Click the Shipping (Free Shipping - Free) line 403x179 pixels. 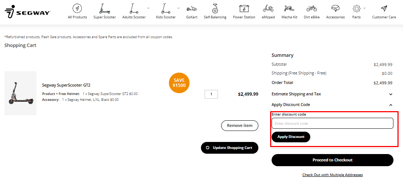point(299,73)
